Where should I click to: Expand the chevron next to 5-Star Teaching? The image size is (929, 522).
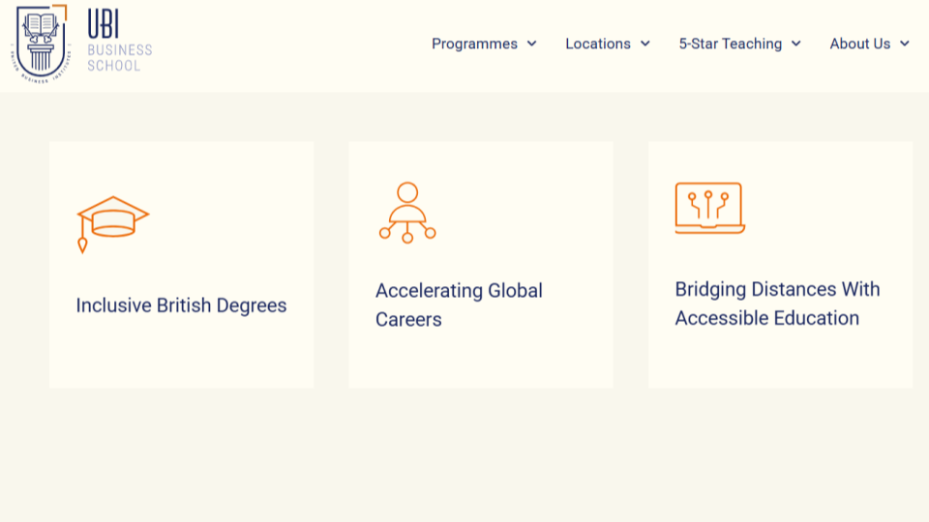[x=796, y=43]
